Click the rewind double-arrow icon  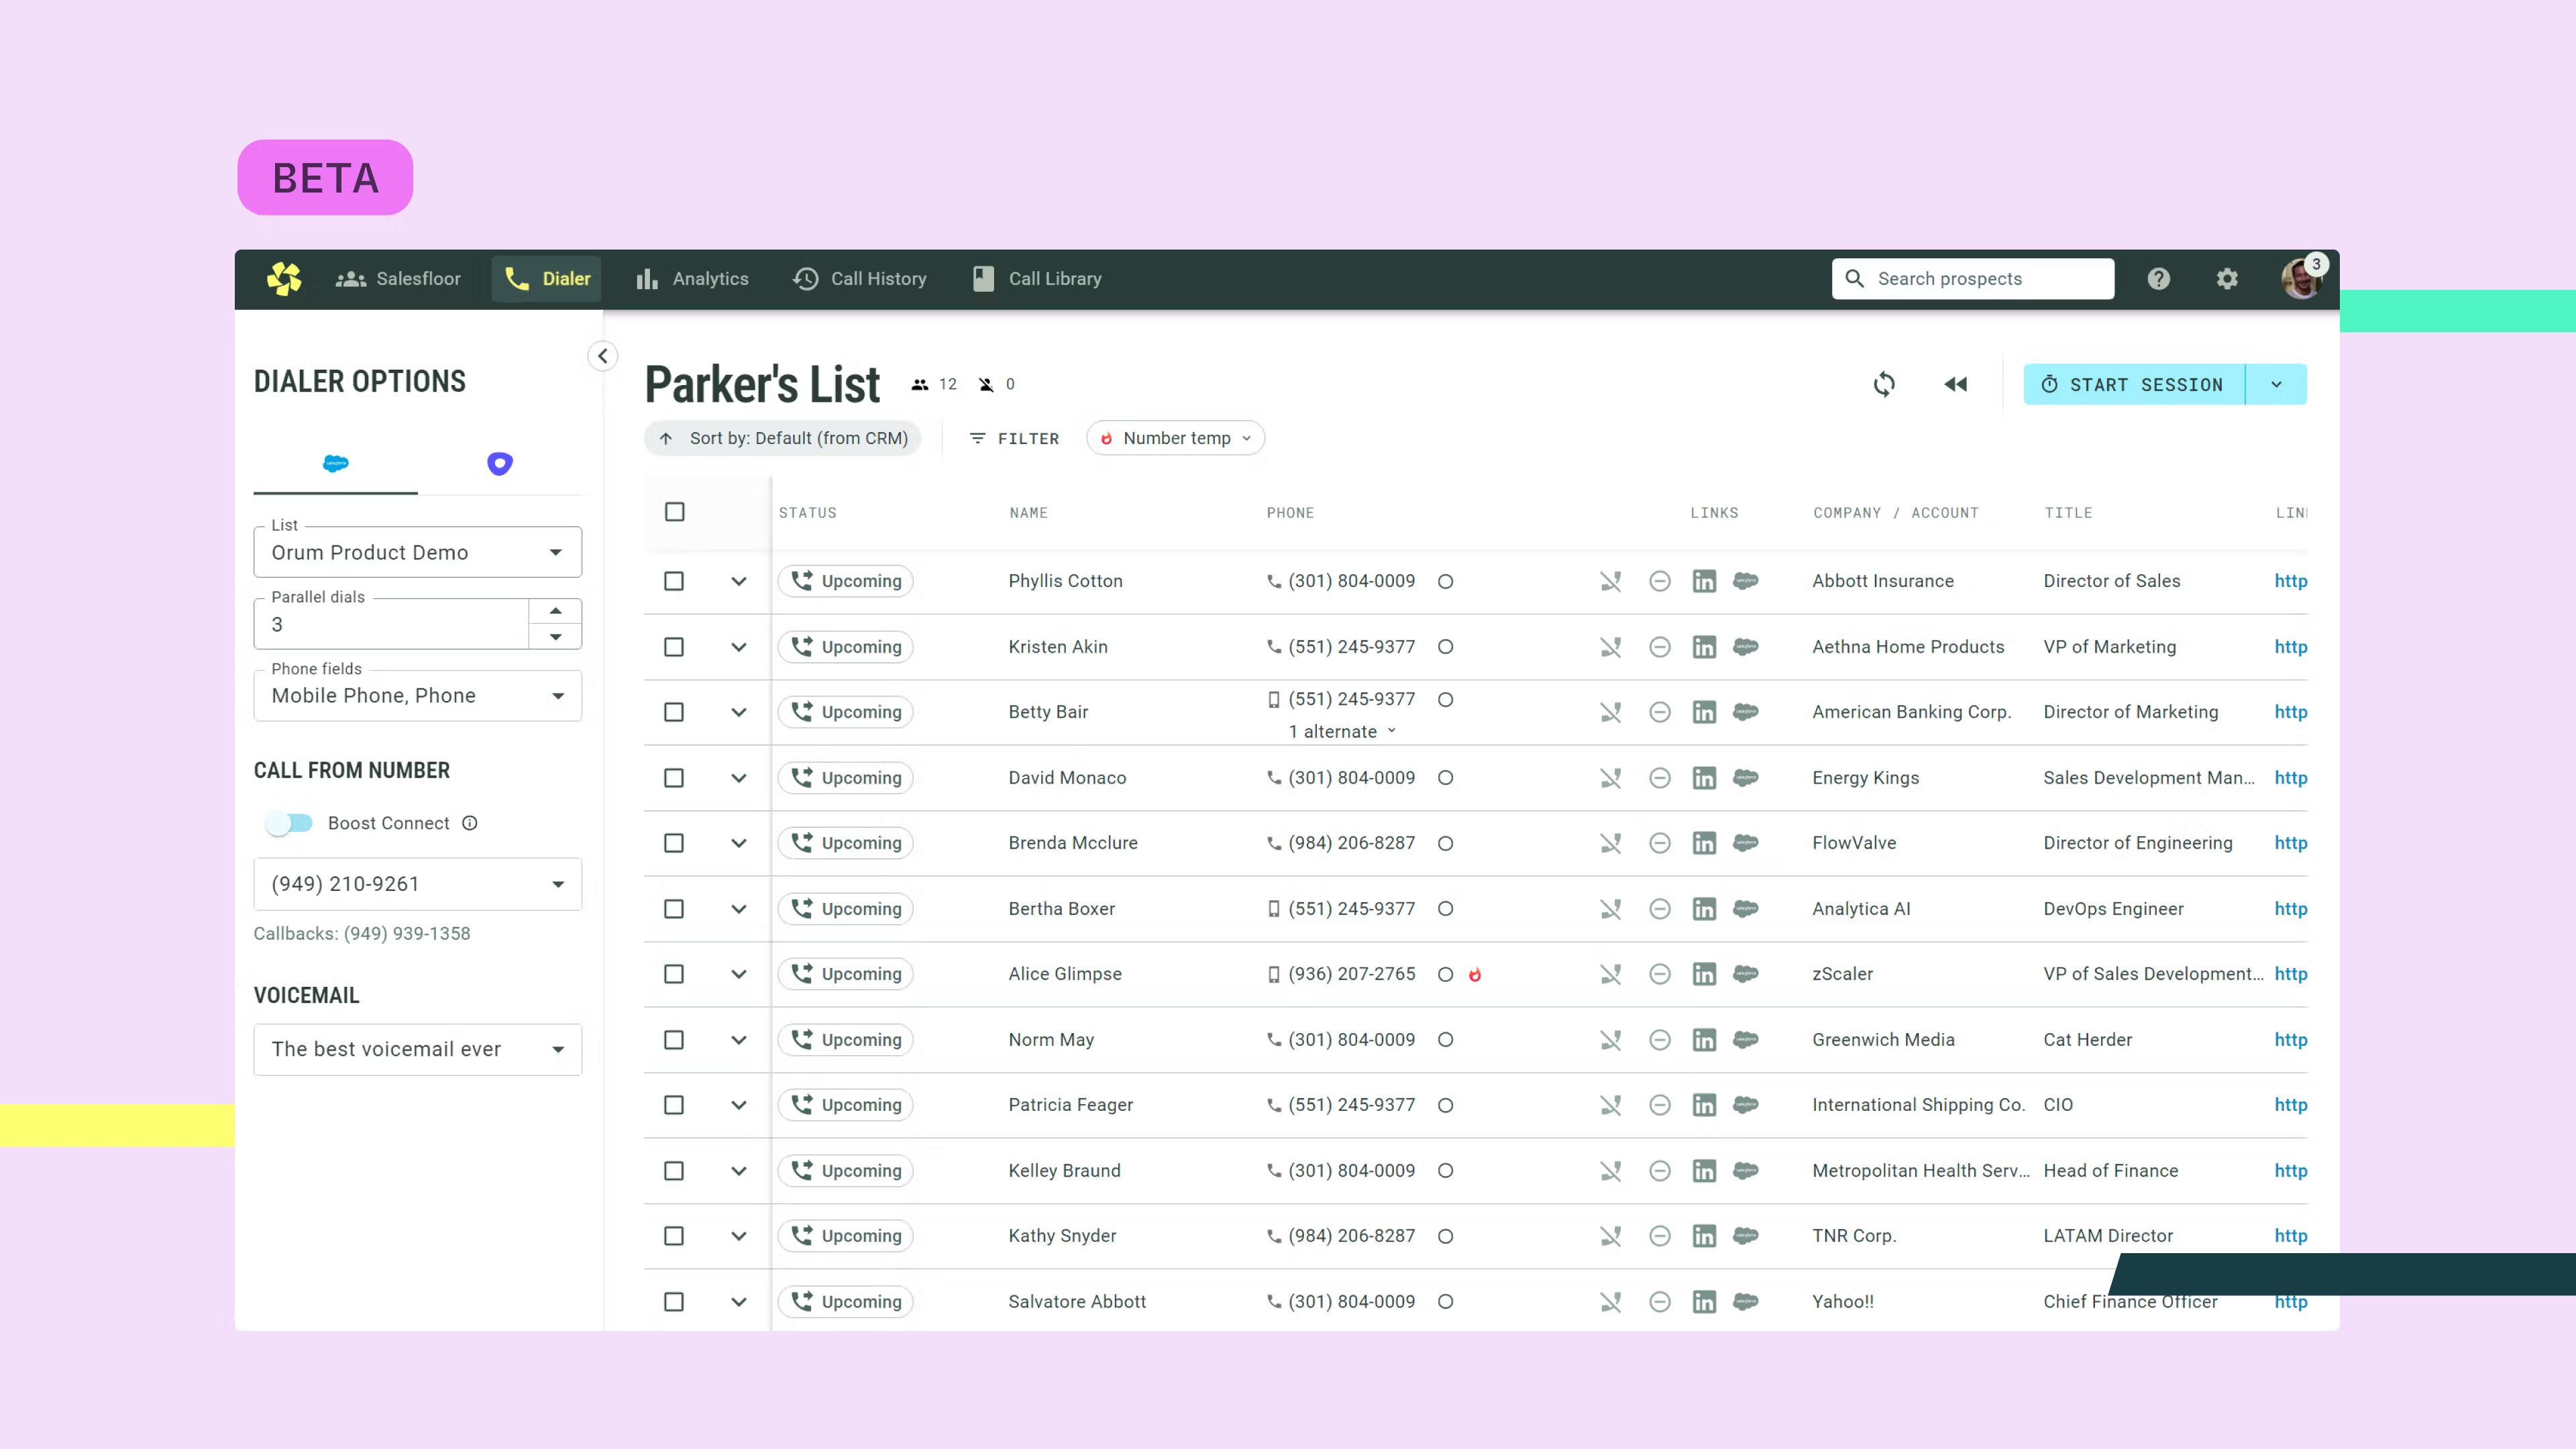point(1956,384)
